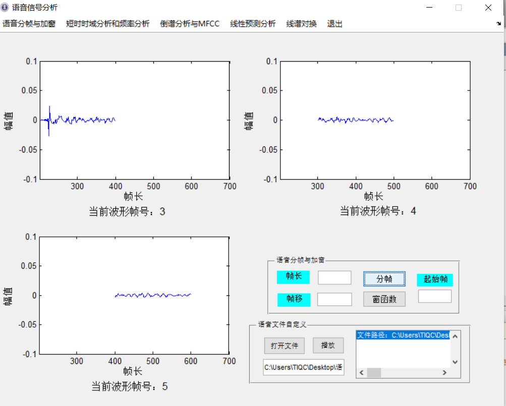Click the menu bar dock arrow icon
The height and width of the screenshot is (406, 506).
498,23
